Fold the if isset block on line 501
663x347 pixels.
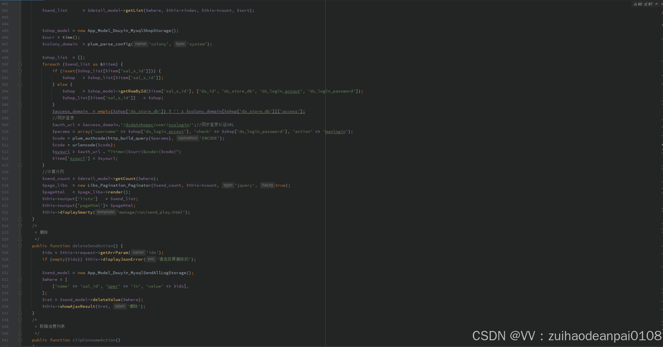pos(20,71)
